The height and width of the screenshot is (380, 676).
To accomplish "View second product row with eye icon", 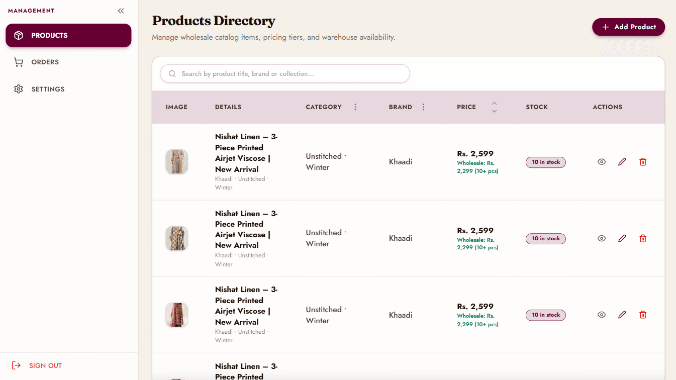I will tap(602, 238).
